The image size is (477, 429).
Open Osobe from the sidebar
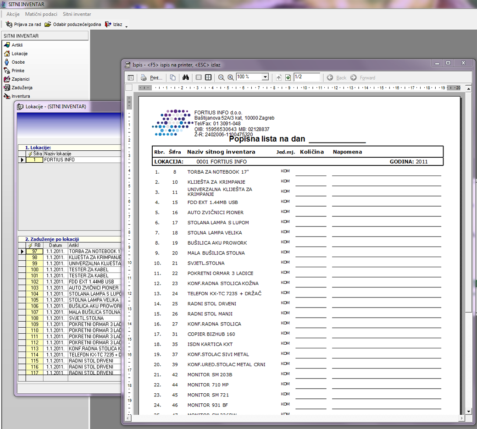pos(14,62)
